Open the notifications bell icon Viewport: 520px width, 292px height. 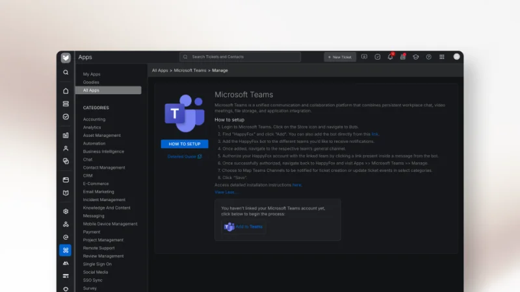coord(391,56)
